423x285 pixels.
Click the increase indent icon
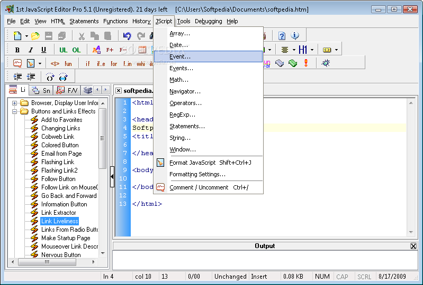(x=18, y=77)
